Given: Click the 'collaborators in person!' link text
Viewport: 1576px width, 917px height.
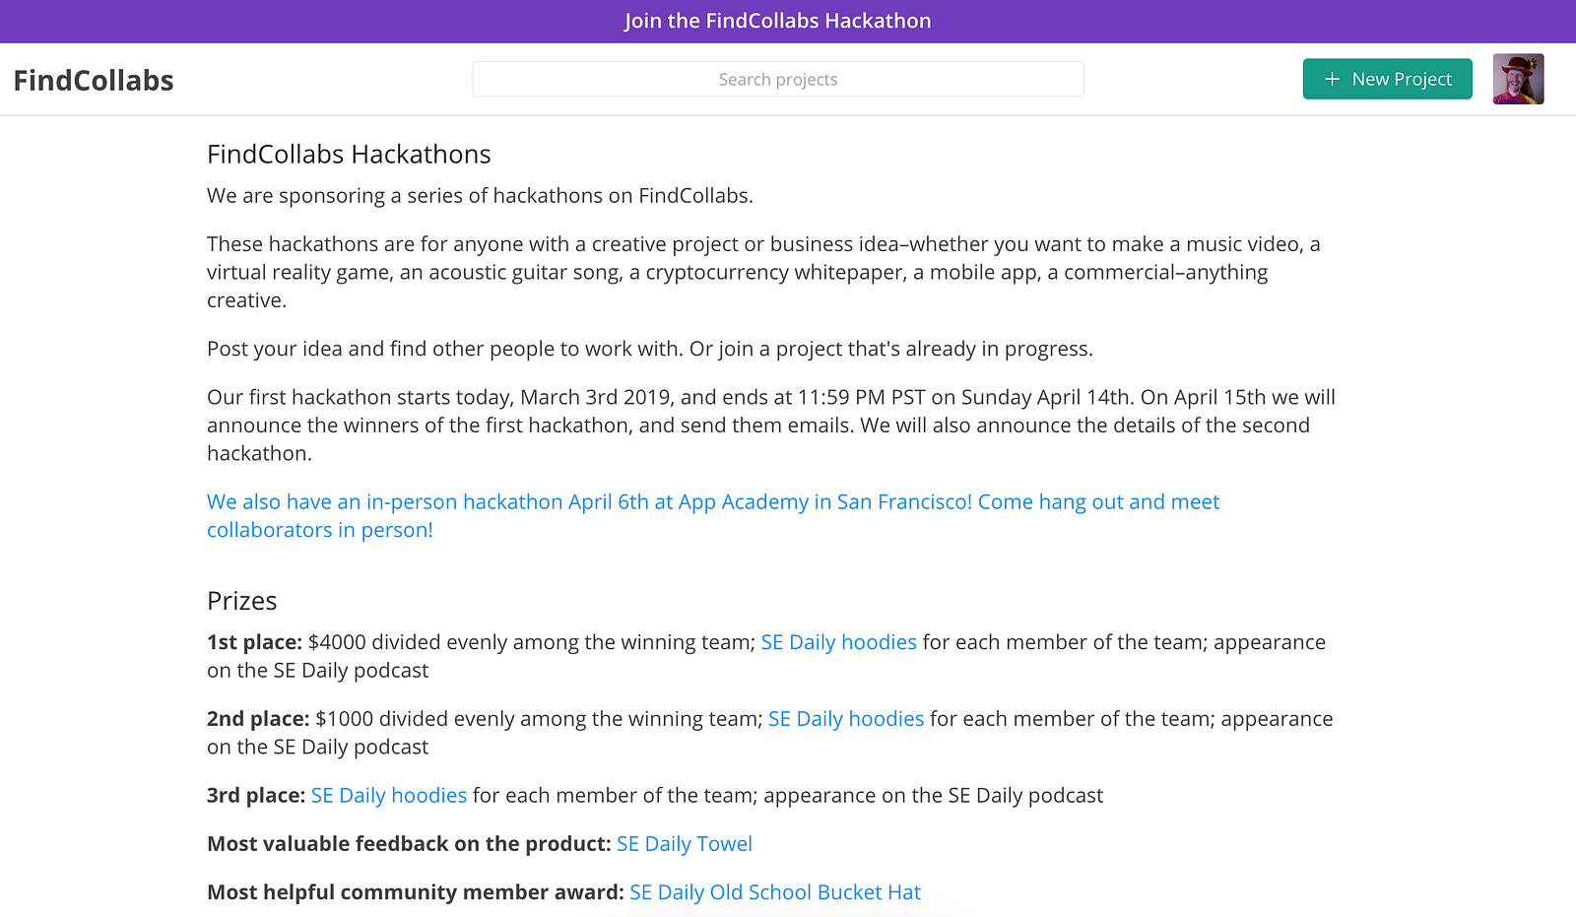Looking at the screenshot, I should click(x=320, y=530).
